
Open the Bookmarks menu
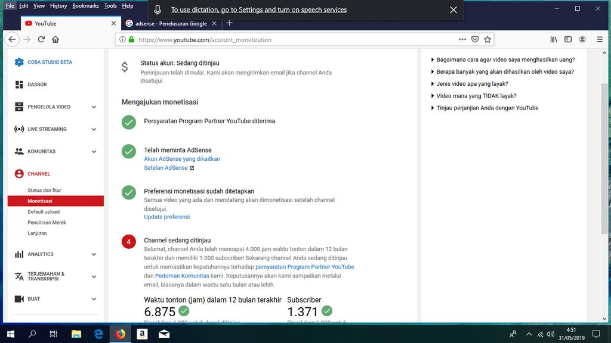(85, 6)
